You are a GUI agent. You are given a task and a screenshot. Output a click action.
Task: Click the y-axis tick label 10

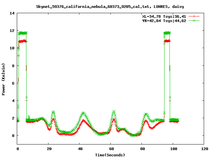coord(12,48)
